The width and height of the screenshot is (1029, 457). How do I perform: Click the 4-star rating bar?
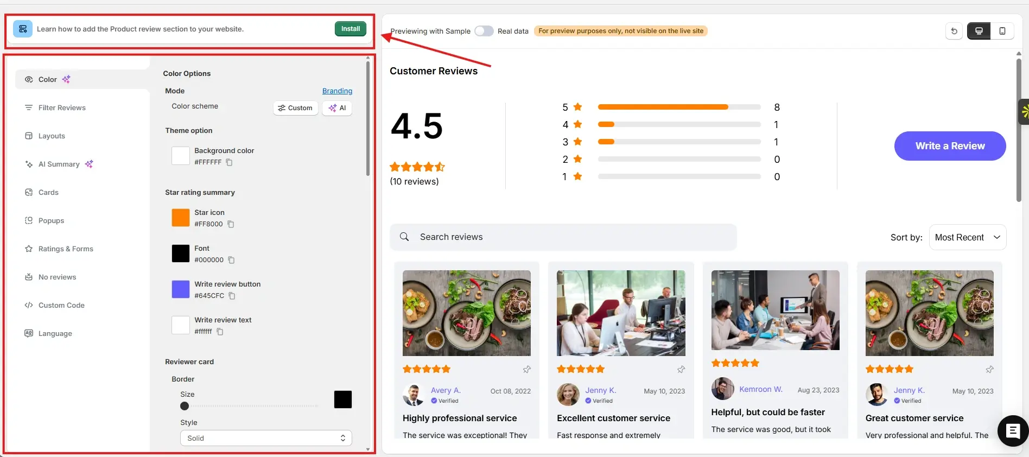(x=679, y=124)
